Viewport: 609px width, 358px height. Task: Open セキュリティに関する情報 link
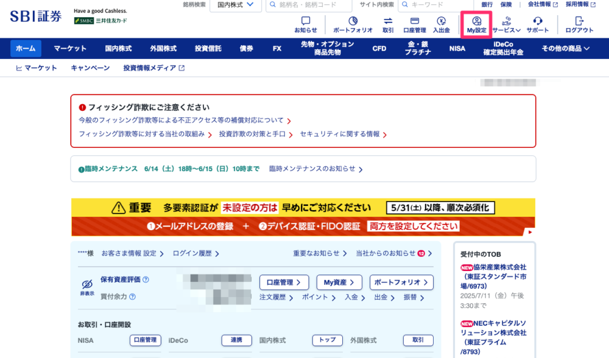341,134
